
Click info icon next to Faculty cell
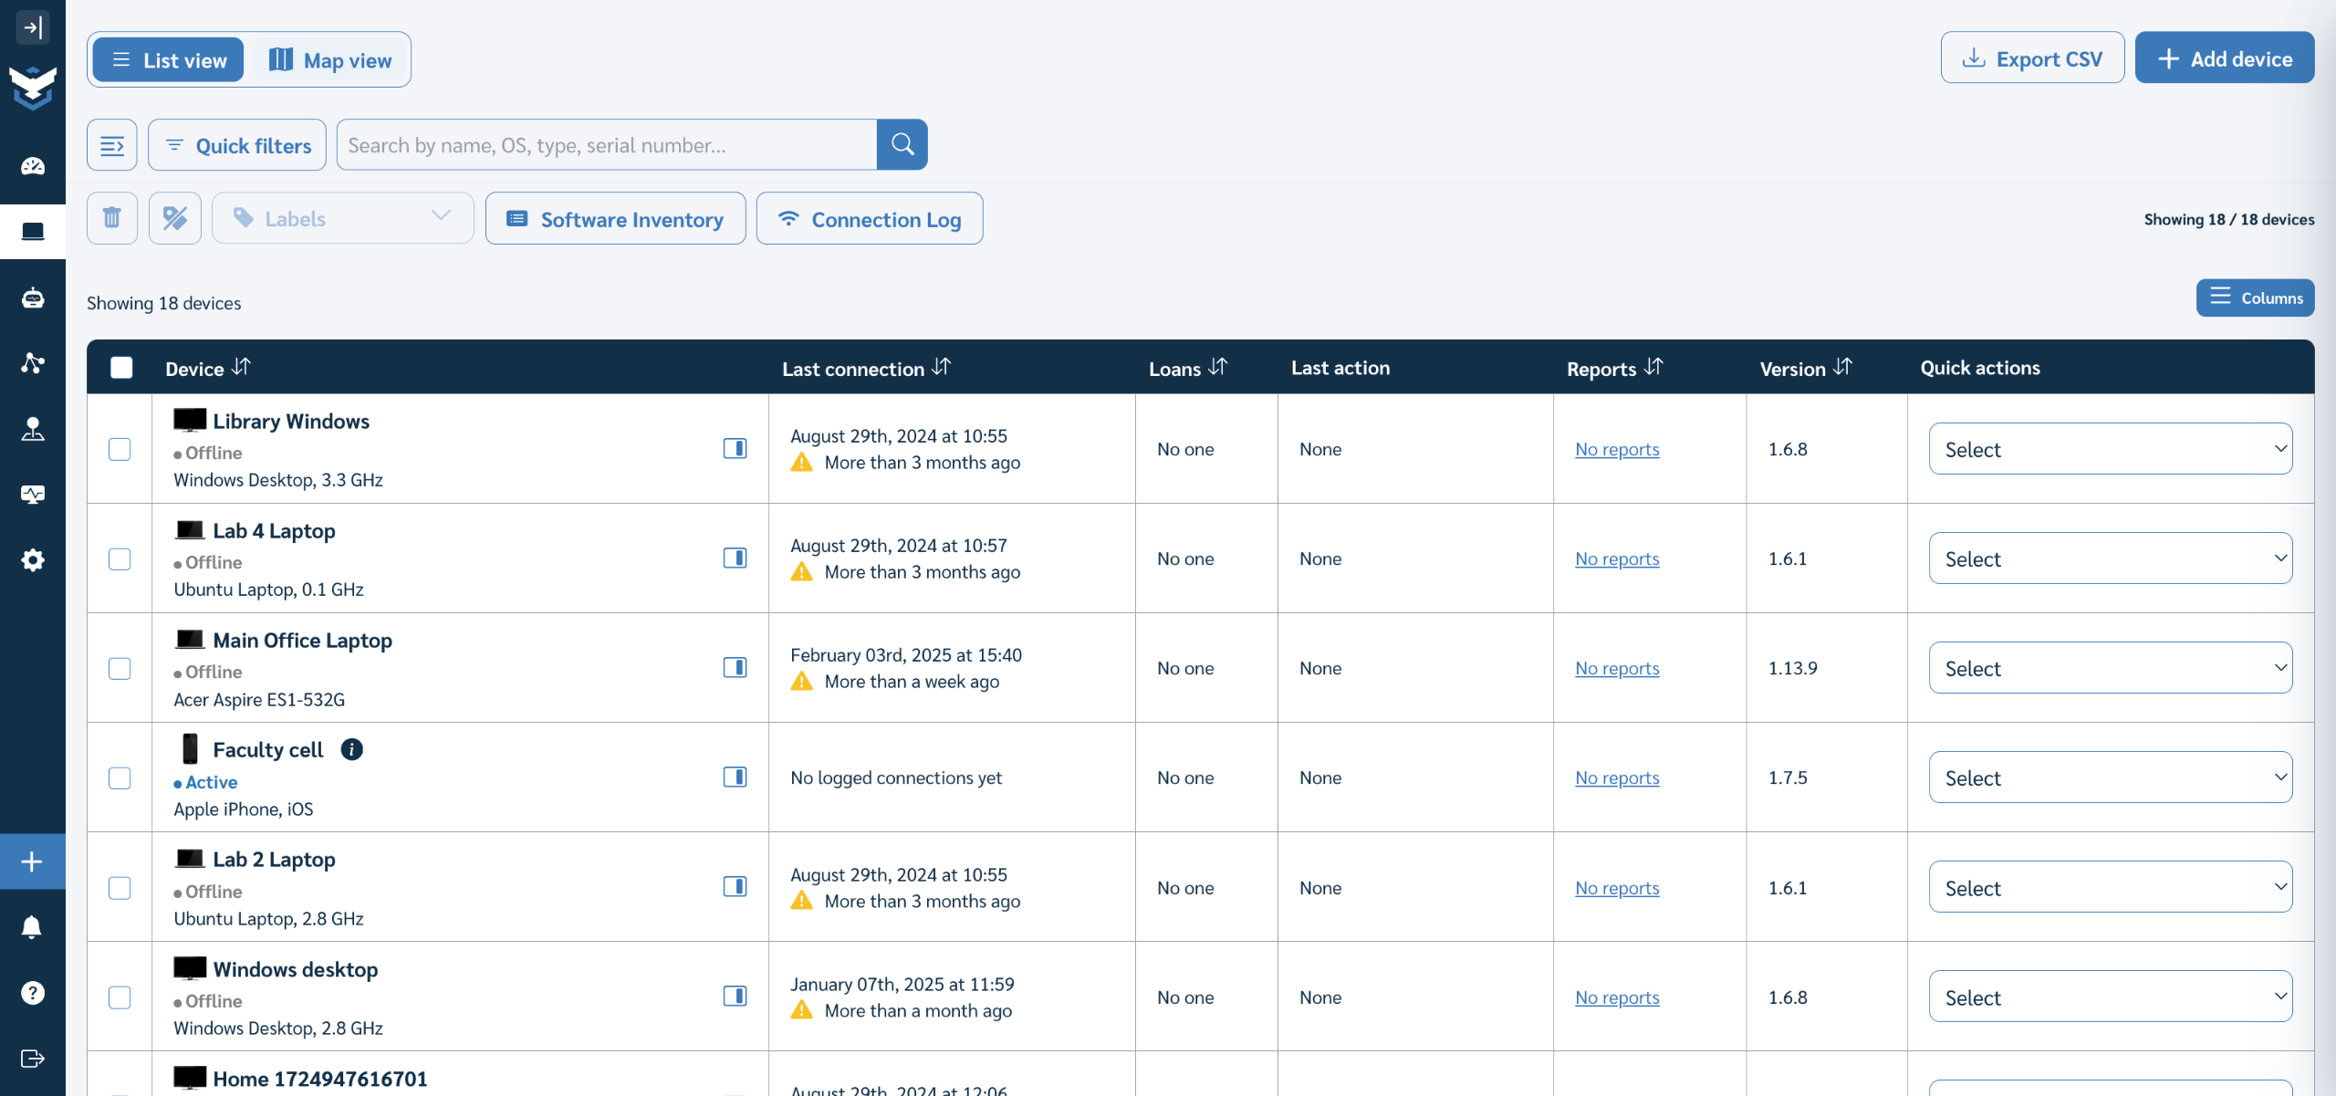[x=351, y=749]
